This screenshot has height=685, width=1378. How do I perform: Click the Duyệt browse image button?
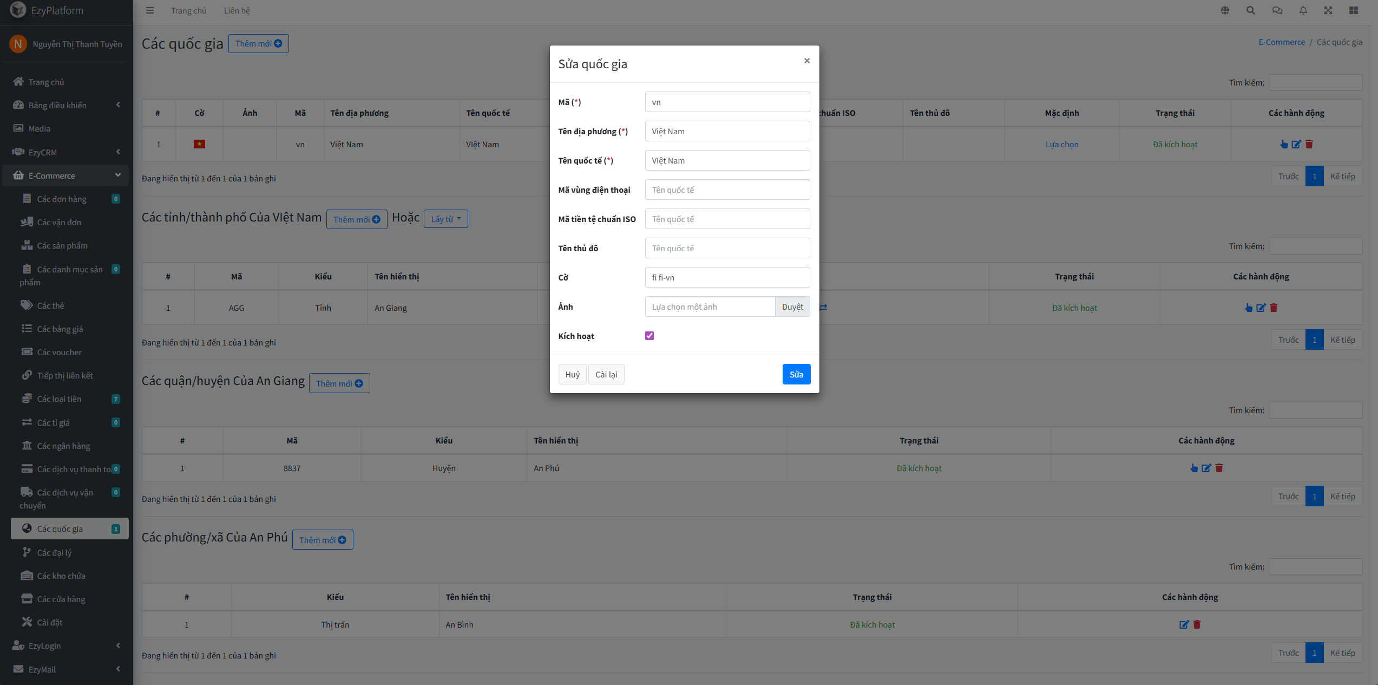pos(792,306)
